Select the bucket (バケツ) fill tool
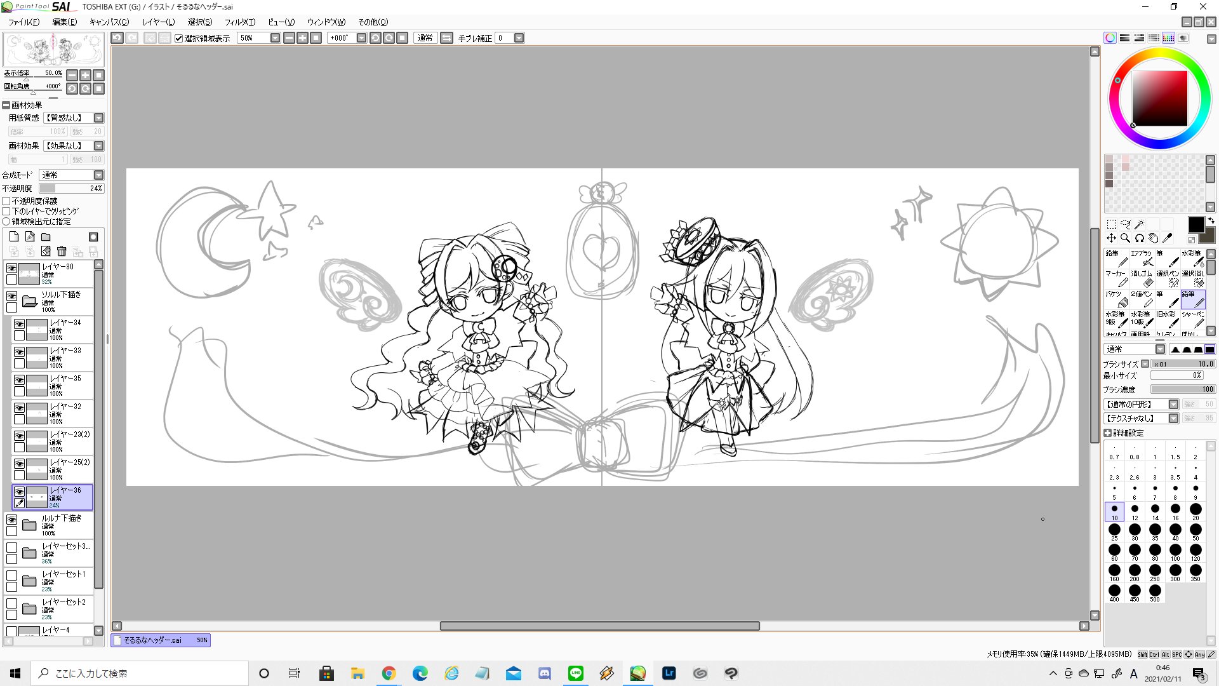Image resolution: width=1219 pixels, height=686 pixels. 1116,299
